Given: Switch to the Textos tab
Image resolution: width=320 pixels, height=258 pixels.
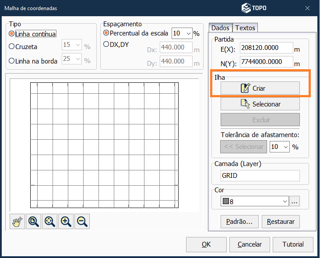Looking at the screenshot, I should [245, 28].
